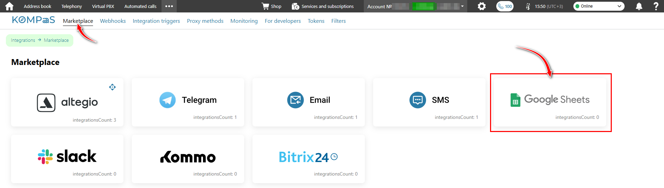Click the KOMPaaS logo
Screen dimensions: 664x188
pyautogui.click(x=34, y=20)
